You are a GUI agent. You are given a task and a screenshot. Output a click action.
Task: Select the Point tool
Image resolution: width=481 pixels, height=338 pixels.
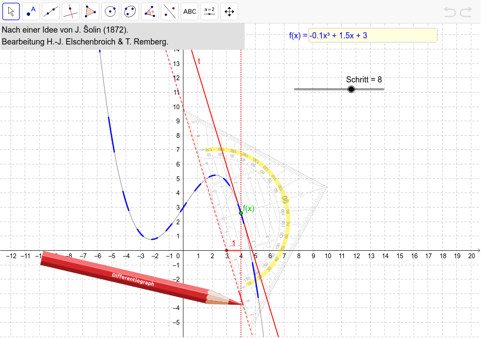click(31, 11)
